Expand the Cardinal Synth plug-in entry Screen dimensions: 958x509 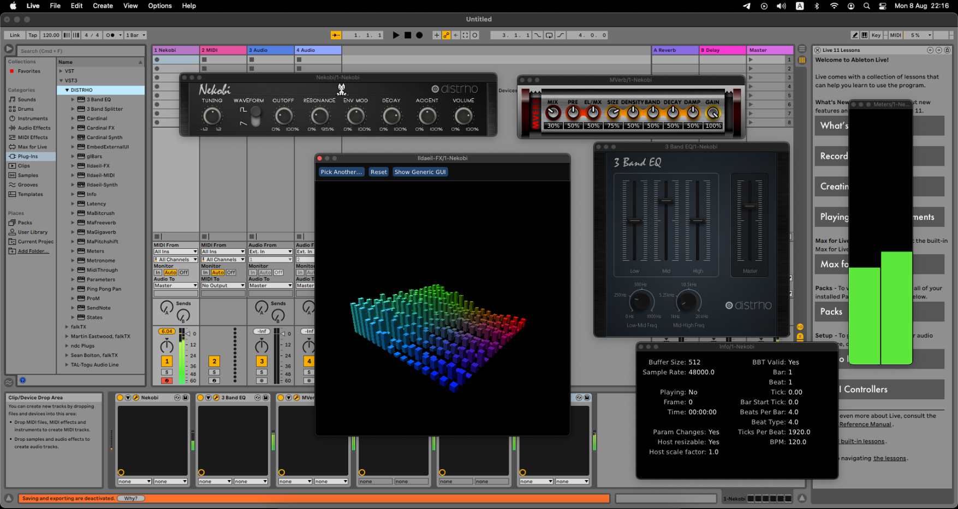(73, 137)
